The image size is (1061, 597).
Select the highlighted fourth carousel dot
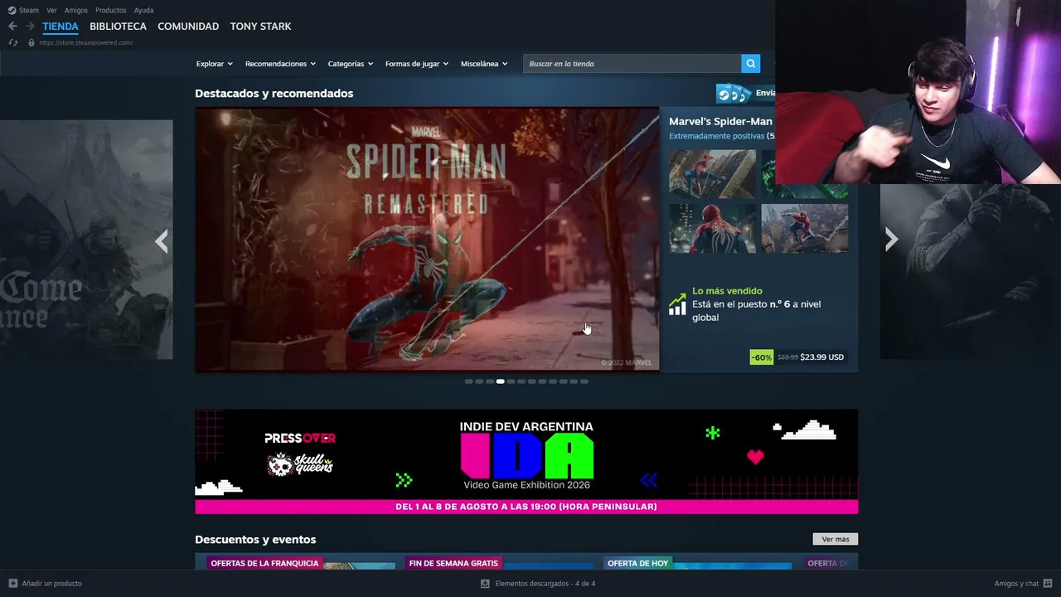(500, 381)
